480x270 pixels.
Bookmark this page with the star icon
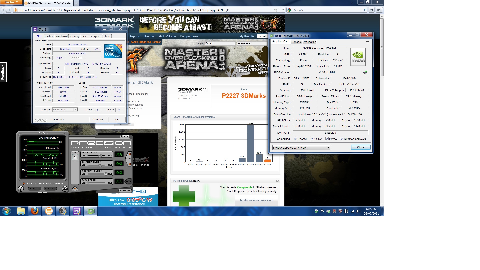276,10
